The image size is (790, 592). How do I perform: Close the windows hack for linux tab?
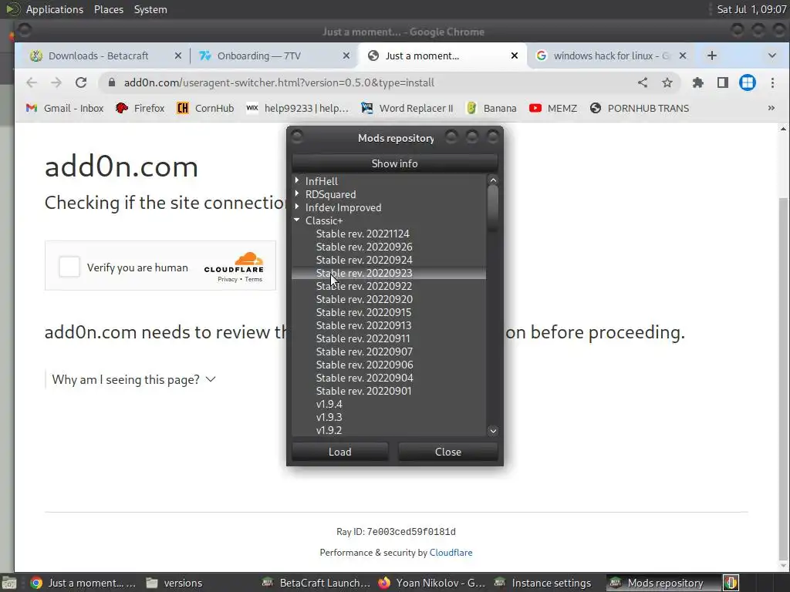click(x=683, y=55)
